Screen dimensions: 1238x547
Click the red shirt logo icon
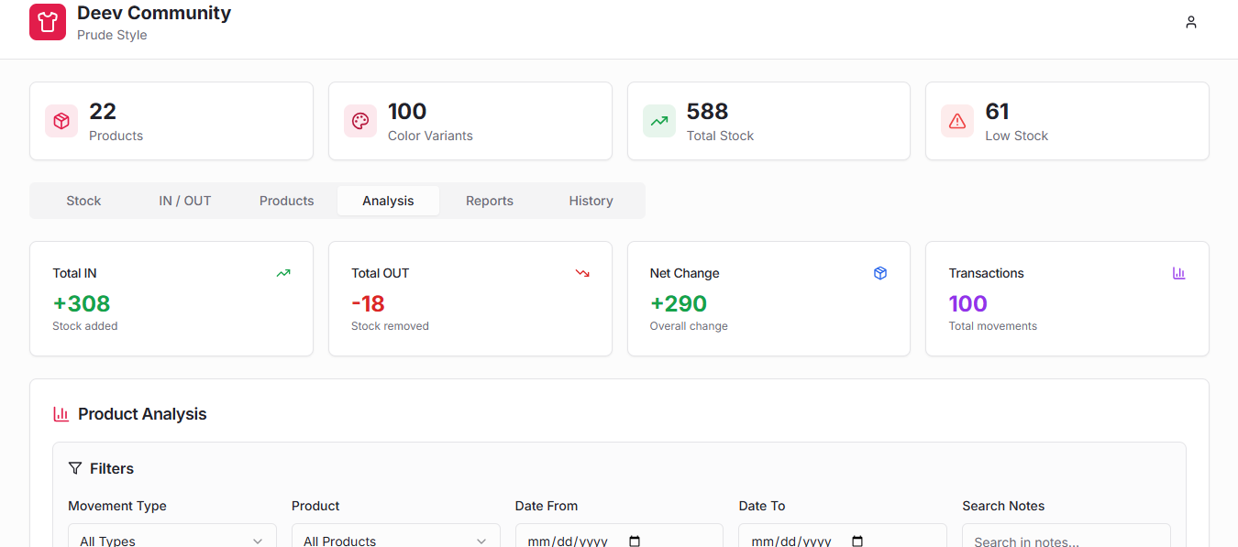tap(48, 22)
